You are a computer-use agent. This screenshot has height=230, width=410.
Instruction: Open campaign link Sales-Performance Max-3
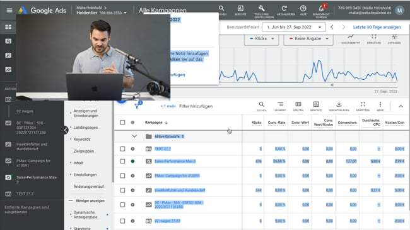tap(175, 162)
